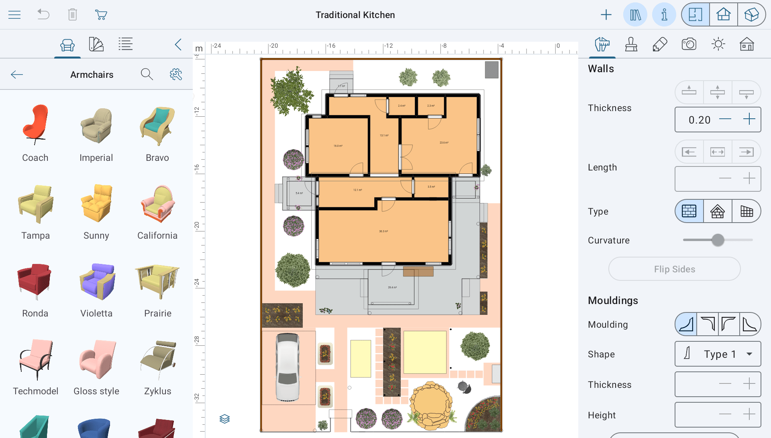This screenshot has width=771, height=438.
Task: Select attic wall type
Action: 718,211
